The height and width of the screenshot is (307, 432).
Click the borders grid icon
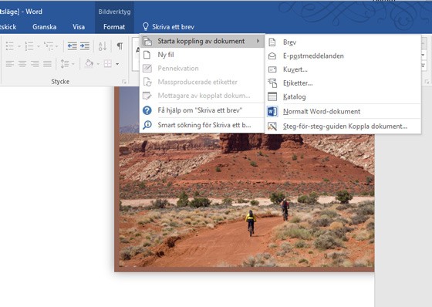tap(108, 64)
